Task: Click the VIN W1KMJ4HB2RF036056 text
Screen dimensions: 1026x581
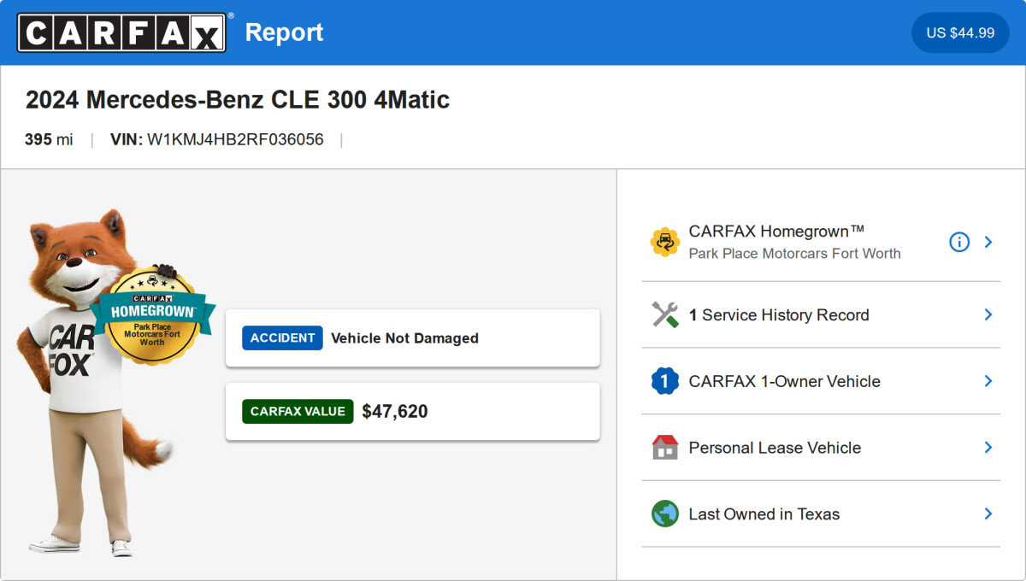Action: pos(217,139)
